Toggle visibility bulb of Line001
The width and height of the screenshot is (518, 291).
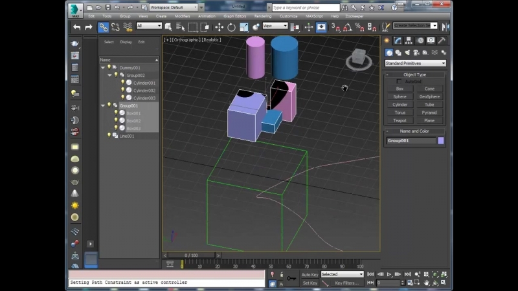109,136
